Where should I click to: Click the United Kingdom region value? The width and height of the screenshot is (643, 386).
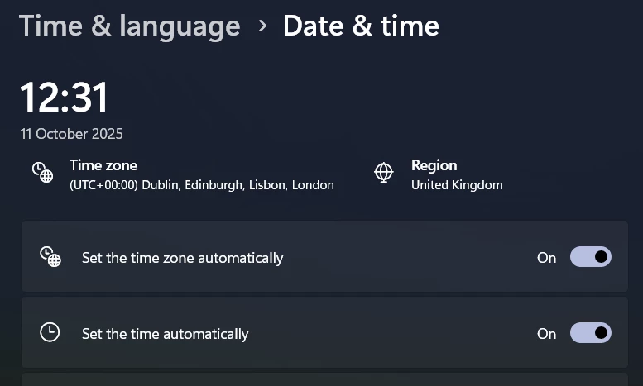(x=457, y=185)
